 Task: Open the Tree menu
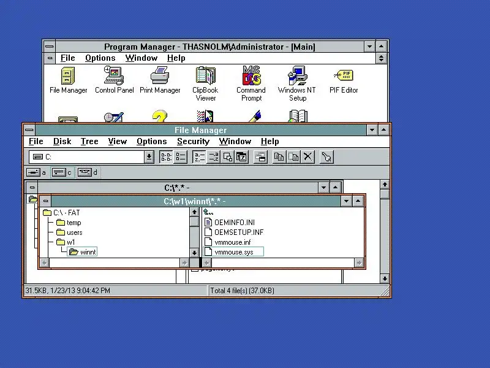click(x=89, y=142)
